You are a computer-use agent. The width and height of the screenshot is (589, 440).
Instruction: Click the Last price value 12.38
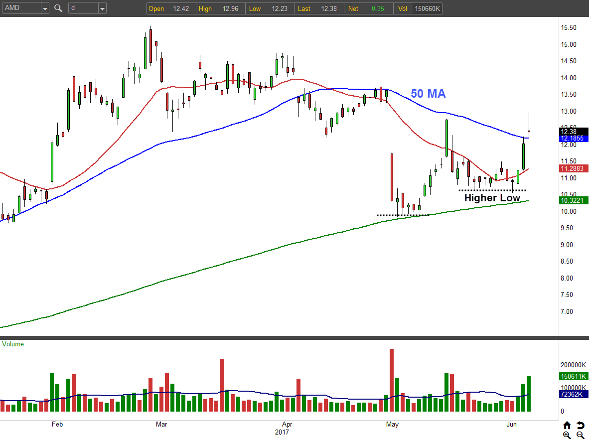pos(329,8)
